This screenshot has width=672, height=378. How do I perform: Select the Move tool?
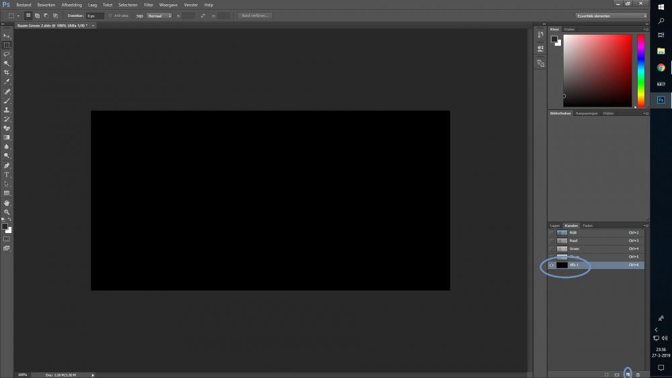click(x=7, y=36)
